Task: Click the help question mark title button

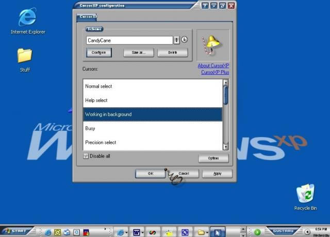Action: tap(205, 6)
